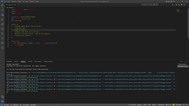Pause the debugger

point(144,5)
